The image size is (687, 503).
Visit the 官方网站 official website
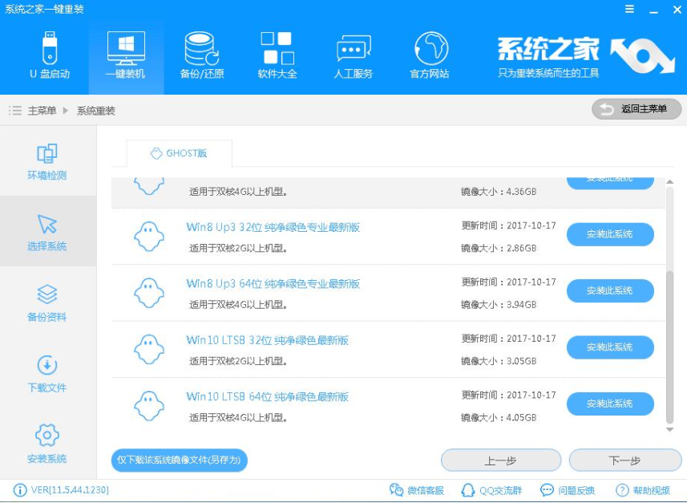pos(431,55)
